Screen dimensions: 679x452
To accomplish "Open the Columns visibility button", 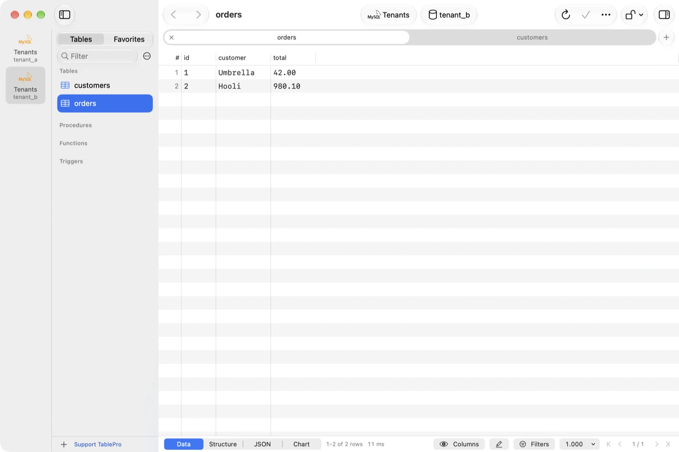I will pos(459,444).
